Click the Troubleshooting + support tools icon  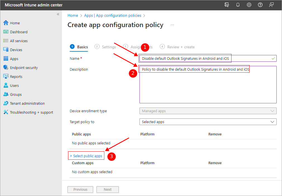click(6, 112)
